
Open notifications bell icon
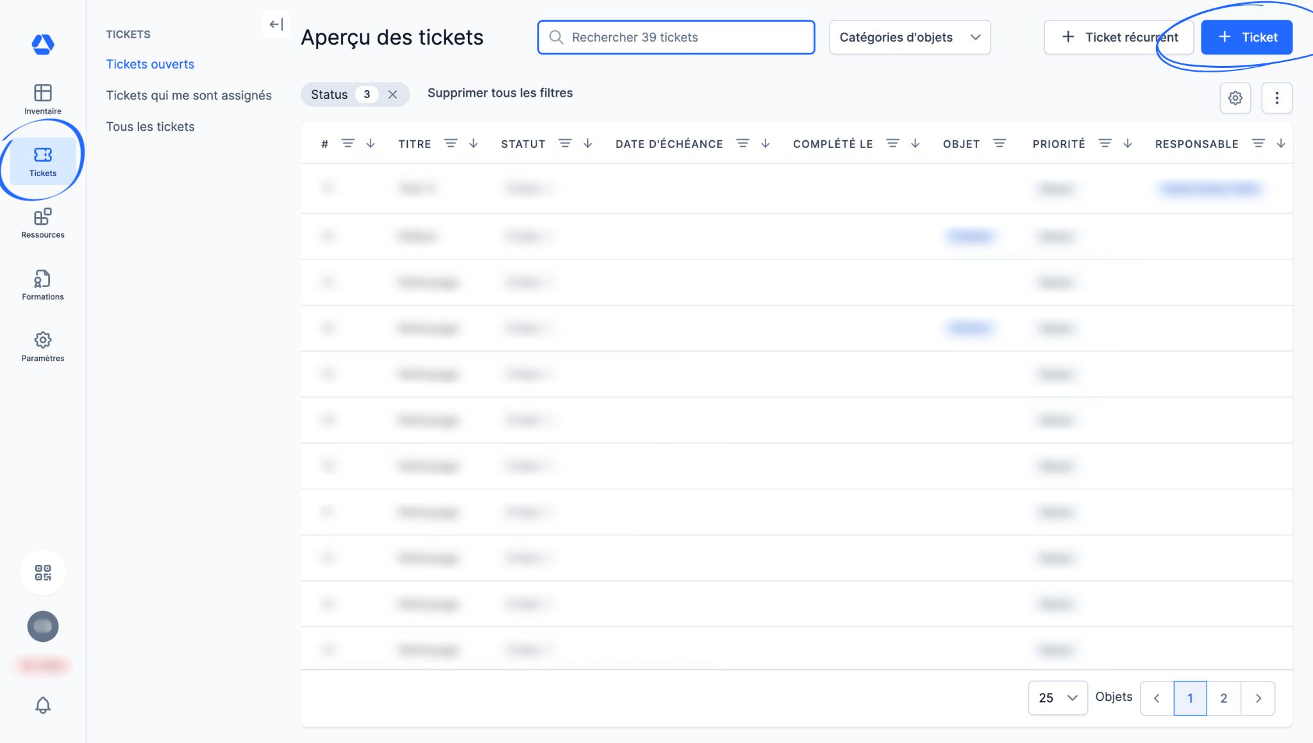click(43, 705)
